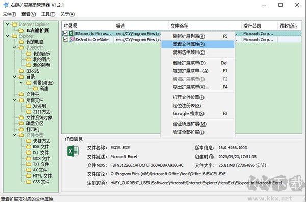Click the 快捷方式 folder icon
The height and width of the screenshot is (202, 306).
click(28, 141)
